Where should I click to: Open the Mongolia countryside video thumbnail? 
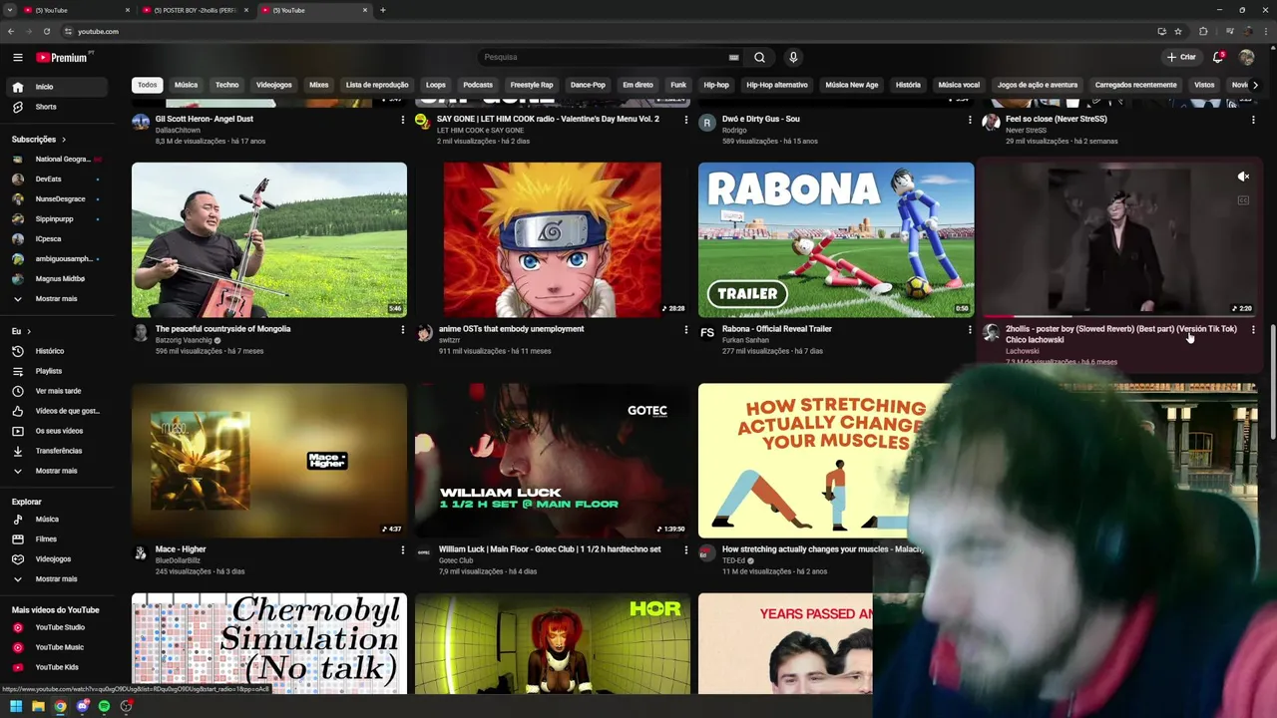click(x=269, y=239)
